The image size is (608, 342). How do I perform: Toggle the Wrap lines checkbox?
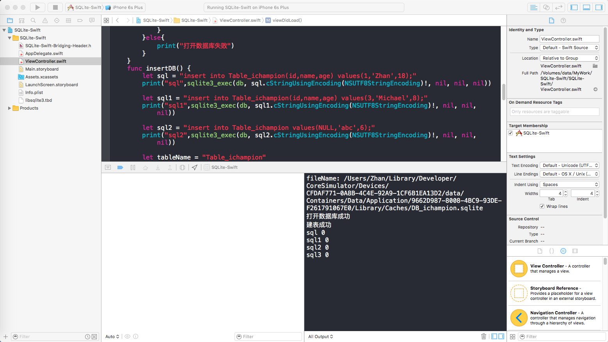point(542,206)
